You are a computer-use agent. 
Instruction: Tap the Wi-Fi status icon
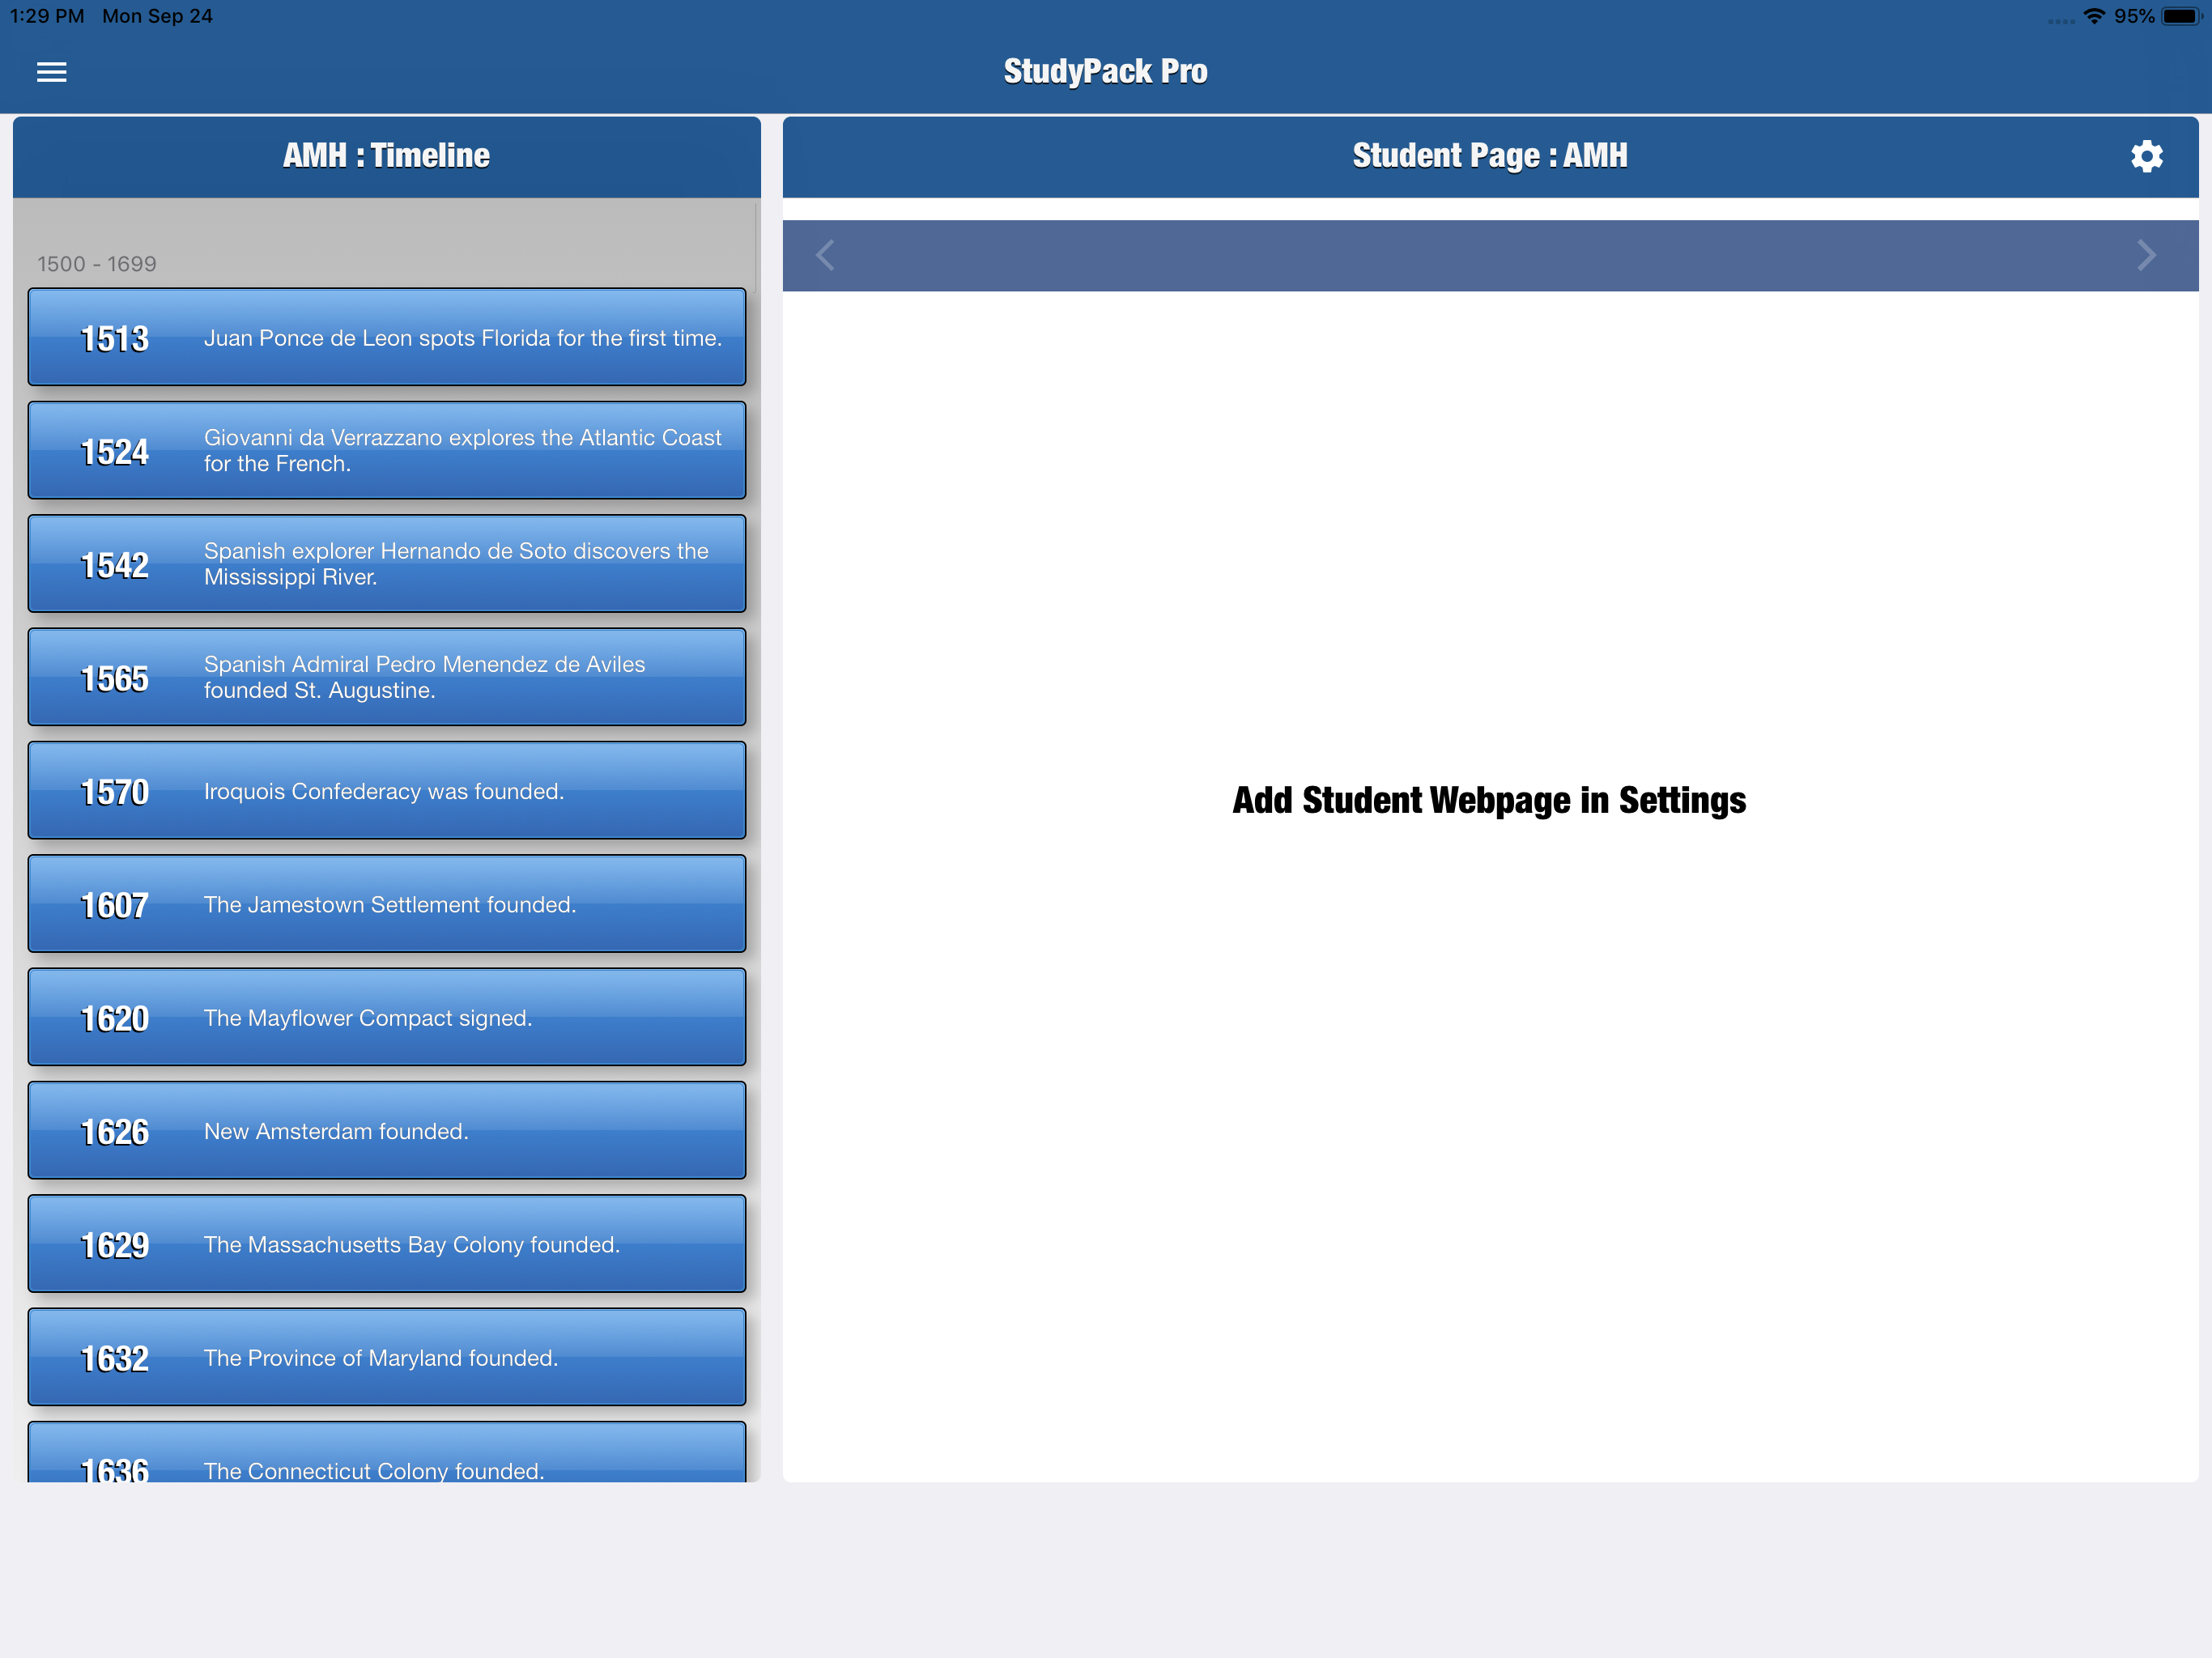[2093, 16]
